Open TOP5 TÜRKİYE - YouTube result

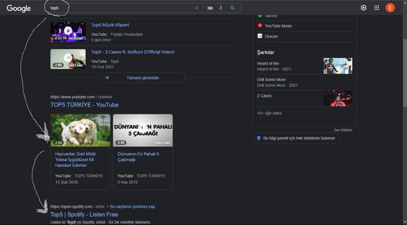pyautogui.click(x=84, y=105)
